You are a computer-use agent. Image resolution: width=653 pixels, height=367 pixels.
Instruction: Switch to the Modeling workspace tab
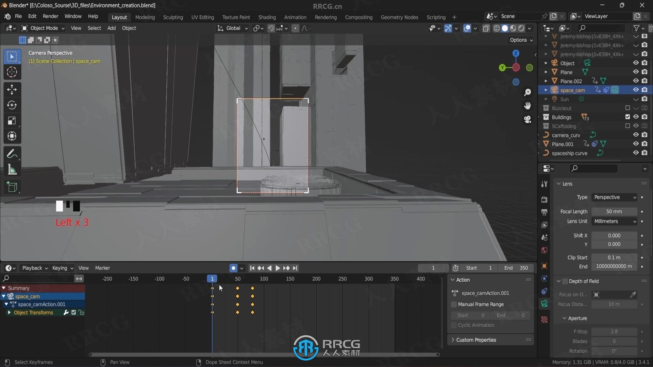pyautogui.click(x=145, y=17)
